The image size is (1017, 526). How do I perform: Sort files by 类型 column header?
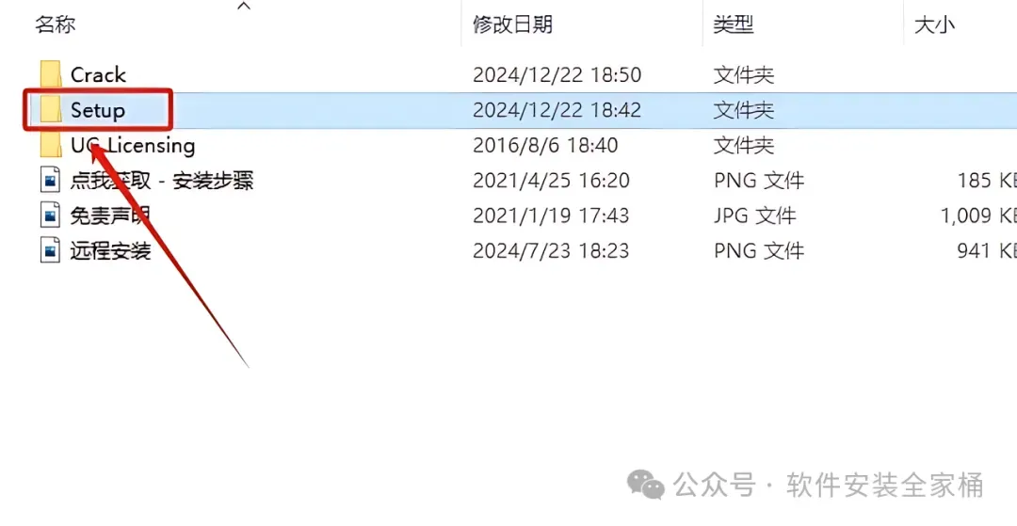(733, 24)
